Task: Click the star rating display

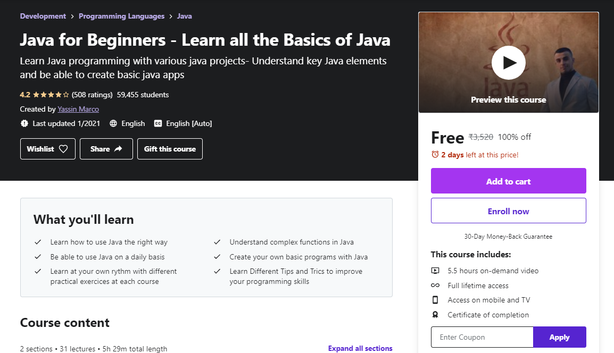Action: [51, 95]
